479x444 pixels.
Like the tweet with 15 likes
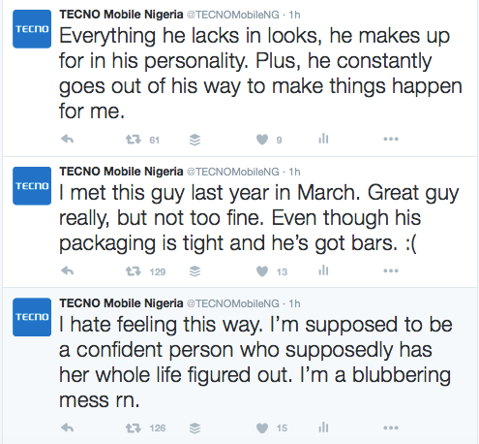pyautogui.click(x=262, y=428)
